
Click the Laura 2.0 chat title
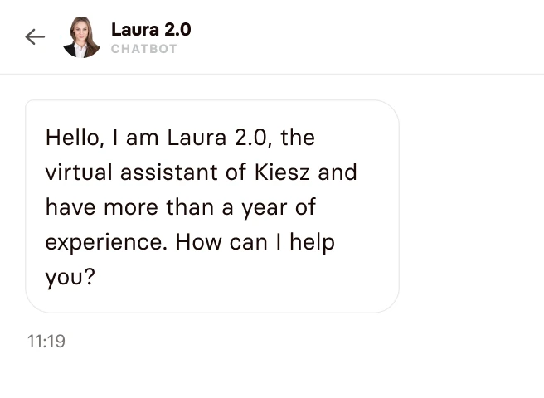150,29
